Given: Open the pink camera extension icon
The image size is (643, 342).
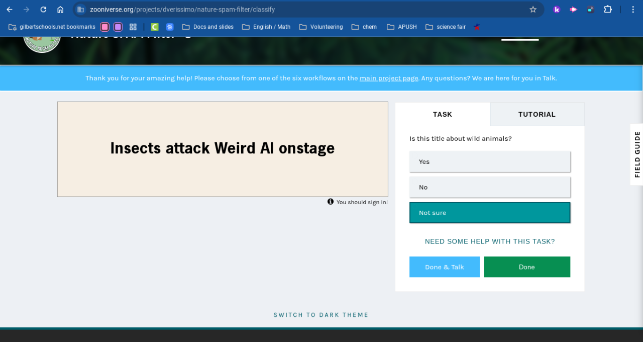Looking at the screenshot, I should (x=573, y=10).
